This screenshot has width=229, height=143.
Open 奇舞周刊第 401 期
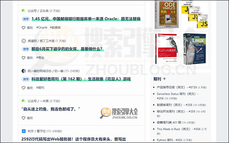point(169,123)
